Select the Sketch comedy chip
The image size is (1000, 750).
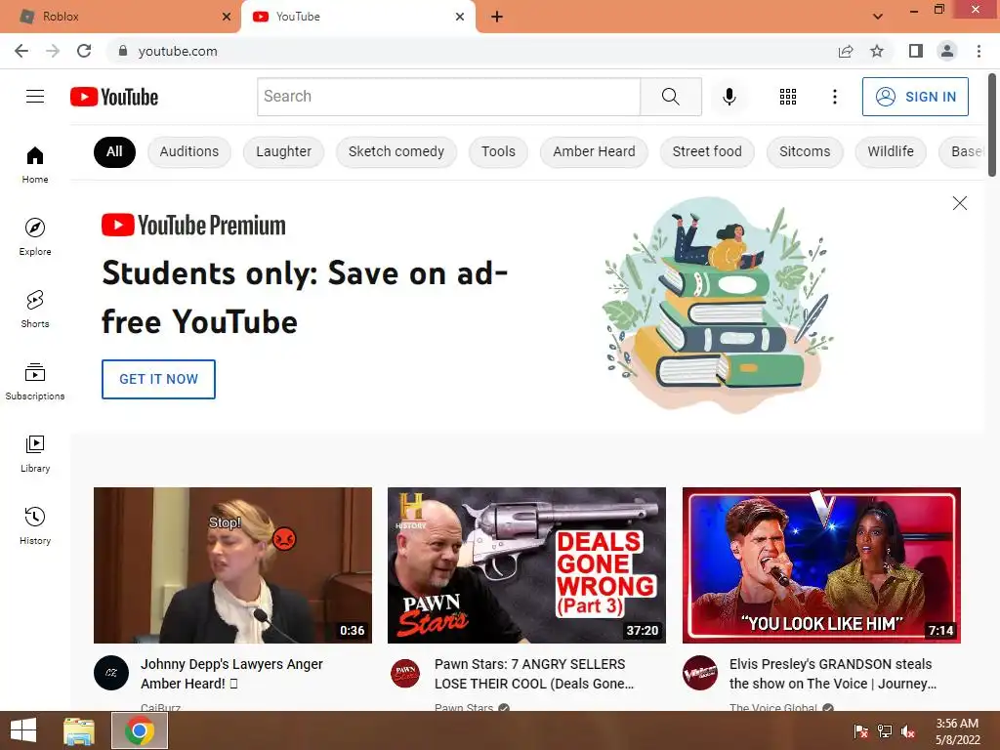396,151
